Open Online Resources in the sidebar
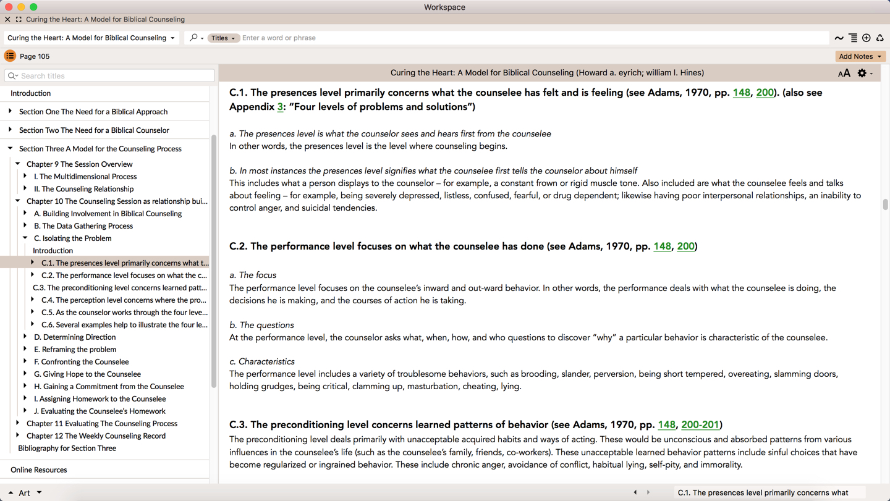 [x=39, y=470]
